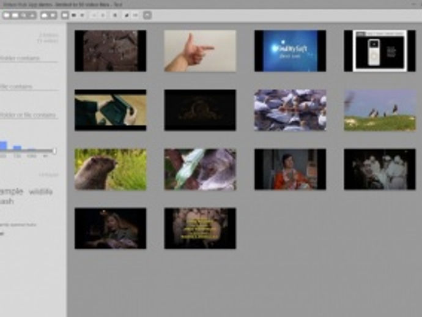Image resolution: width=422 pixels, height=317 pixels.
Task: Open the blonde woman in dark scene thumbnail
Action: coord(110,228)
